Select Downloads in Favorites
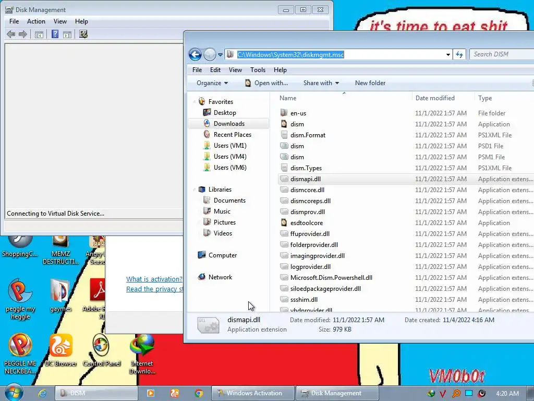Image resolution: width=534 pixels, height=401 pixels. 229,123
